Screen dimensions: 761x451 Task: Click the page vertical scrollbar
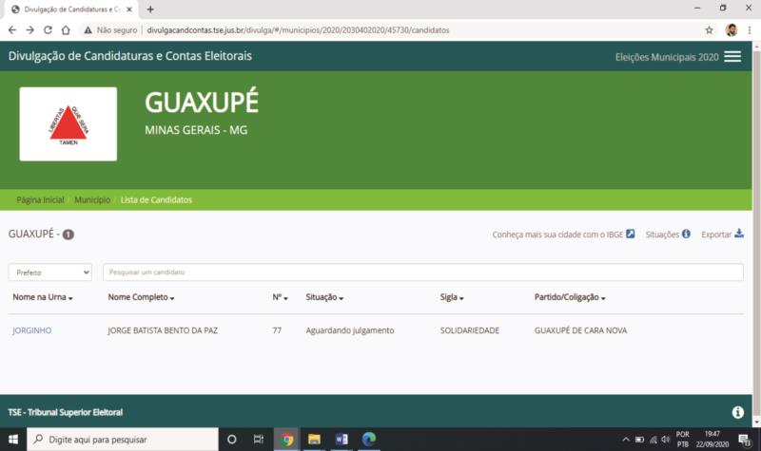tap(756, 234)
